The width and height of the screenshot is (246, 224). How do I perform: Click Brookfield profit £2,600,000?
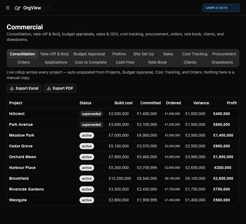[223, 178]
